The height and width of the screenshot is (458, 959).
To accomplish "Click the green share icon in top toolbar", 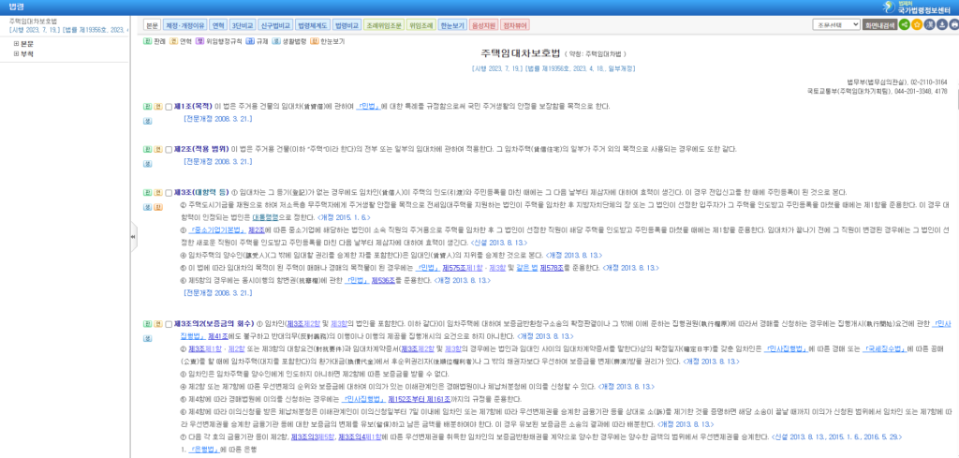I will point(904,25).
